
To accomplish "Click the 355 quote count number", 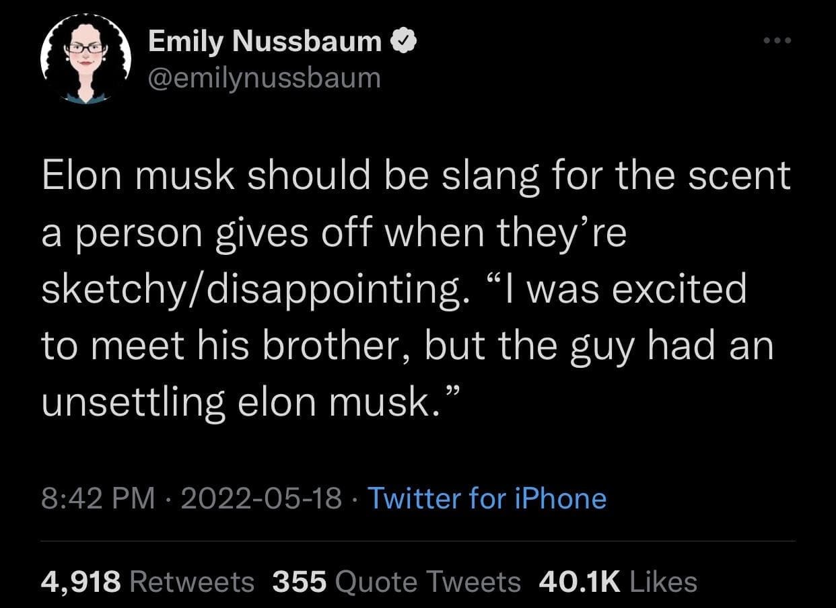I will pyautogui.click(x=299, y=582).
